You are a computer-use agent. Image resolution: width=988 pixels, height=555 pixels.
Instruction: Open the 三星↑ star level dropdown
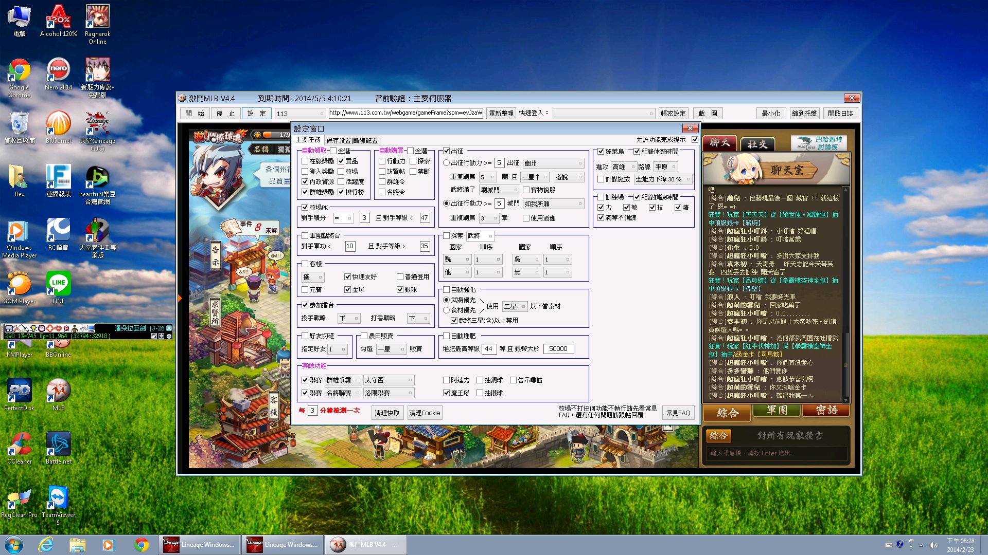[535, 177]
